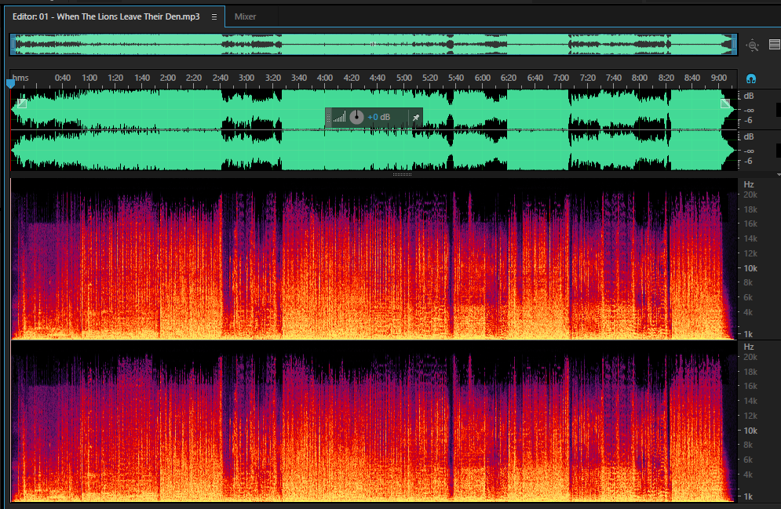Viewport: 781px width, 509px height.
Task: Click the 5:40 mark on the timeline
Action: (x=456, y=78)
